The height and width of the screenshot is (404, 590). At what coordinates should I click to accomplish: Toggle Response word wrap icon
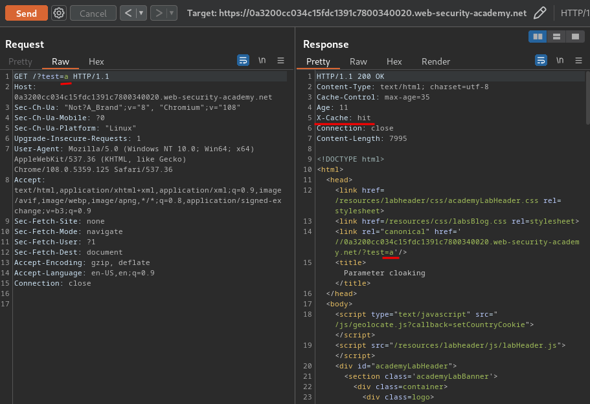pos(541,60)
